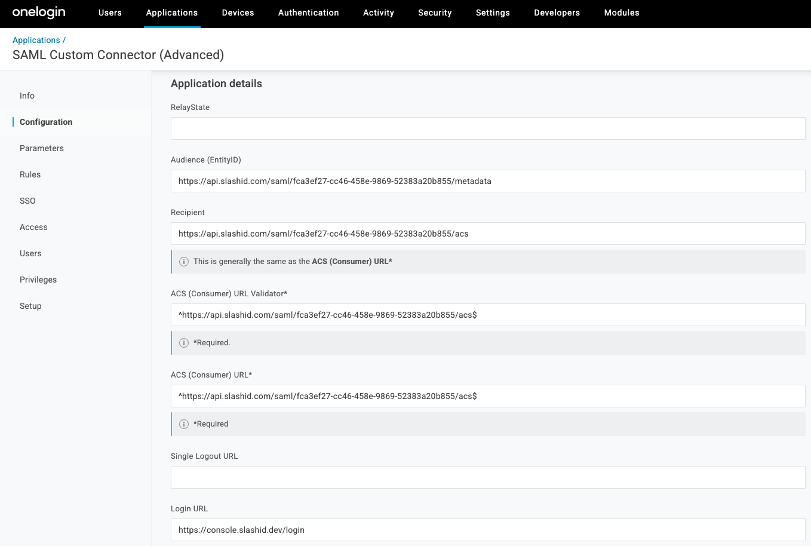The width and height of the screenshot is (811, 546).
Task: Go to the Setup tab
Action: pyautogui.click(x=30, y=306)
